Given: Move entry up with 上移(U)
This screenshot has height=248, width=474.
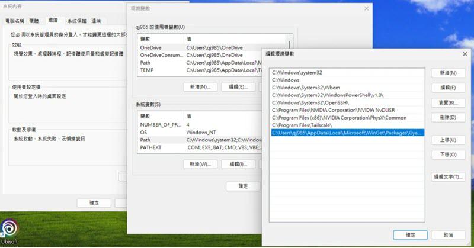Looking at the screenshot, I should point(448,140).
